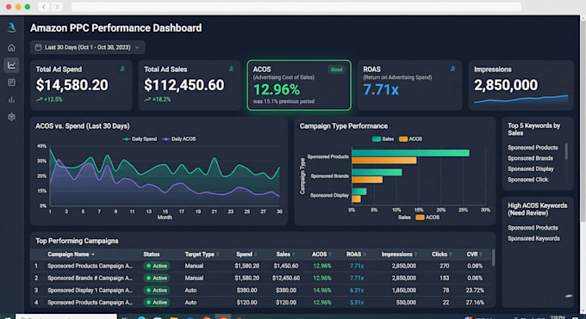The width and height of the screenshot is (586, 319).
Task: Sort table by Target Type column
Action: (x=202, y=255)
